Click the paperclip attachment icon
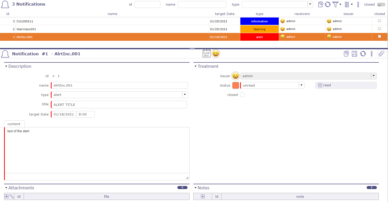 pos(381,54)
